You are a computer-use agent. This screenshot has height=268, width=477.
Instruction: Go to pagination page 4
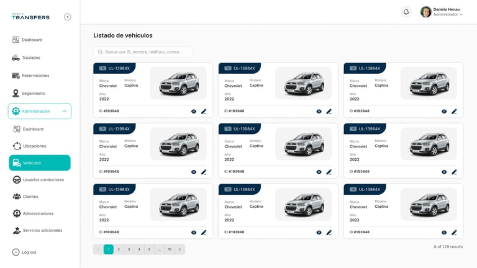pos(139,249)
